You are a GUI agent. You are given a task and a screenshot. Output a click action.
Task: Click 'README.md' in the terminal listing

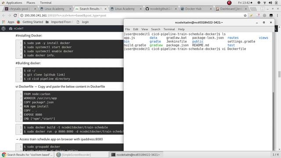[x=201, y=45]
